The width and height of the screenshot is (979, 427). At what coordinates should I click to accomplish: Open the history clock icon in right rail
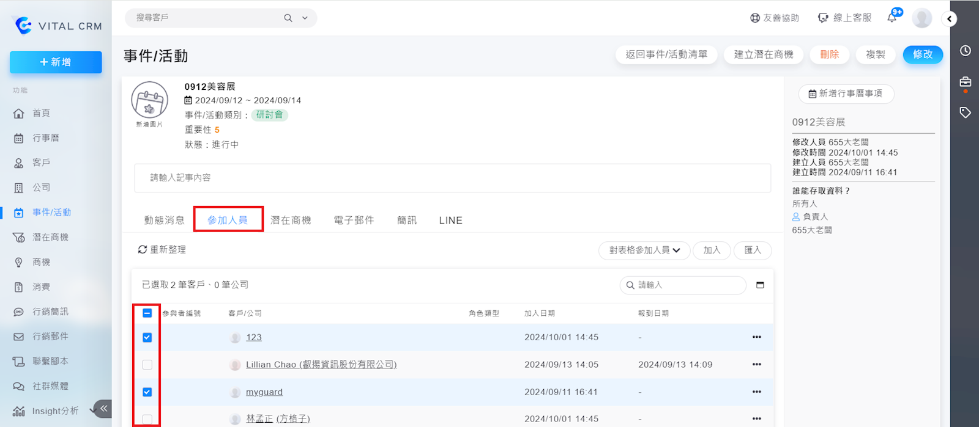click(966, 51)
